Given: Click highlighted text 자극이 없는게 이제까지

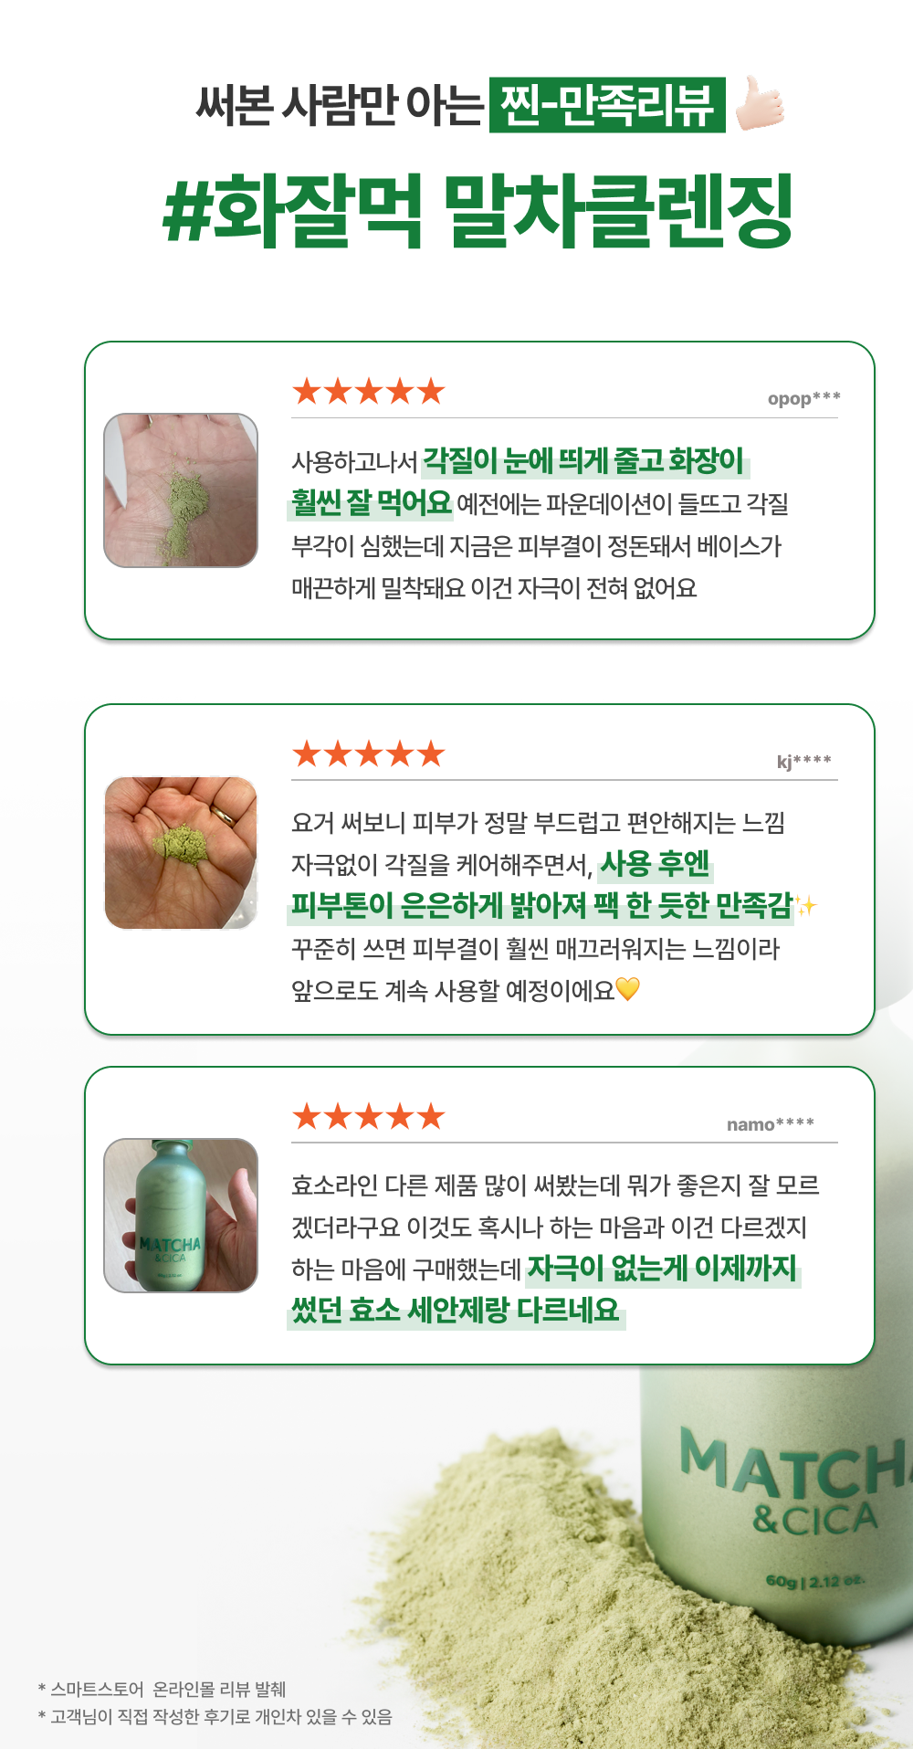Looking at the screenshot, I should tap(663, 1269).
